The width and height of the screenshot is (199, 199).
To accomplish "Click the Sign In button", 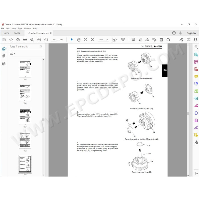I will (x=191, y=33).
